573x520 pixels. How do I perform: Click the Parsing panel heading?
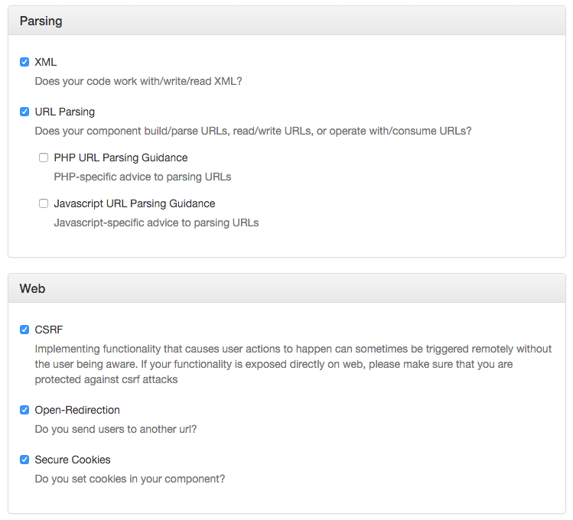(41, 21)
